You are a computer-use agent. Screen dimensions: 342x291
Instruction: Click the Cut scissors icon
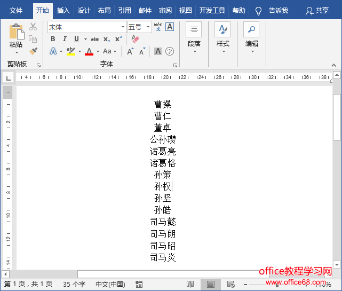coord(33,27)
